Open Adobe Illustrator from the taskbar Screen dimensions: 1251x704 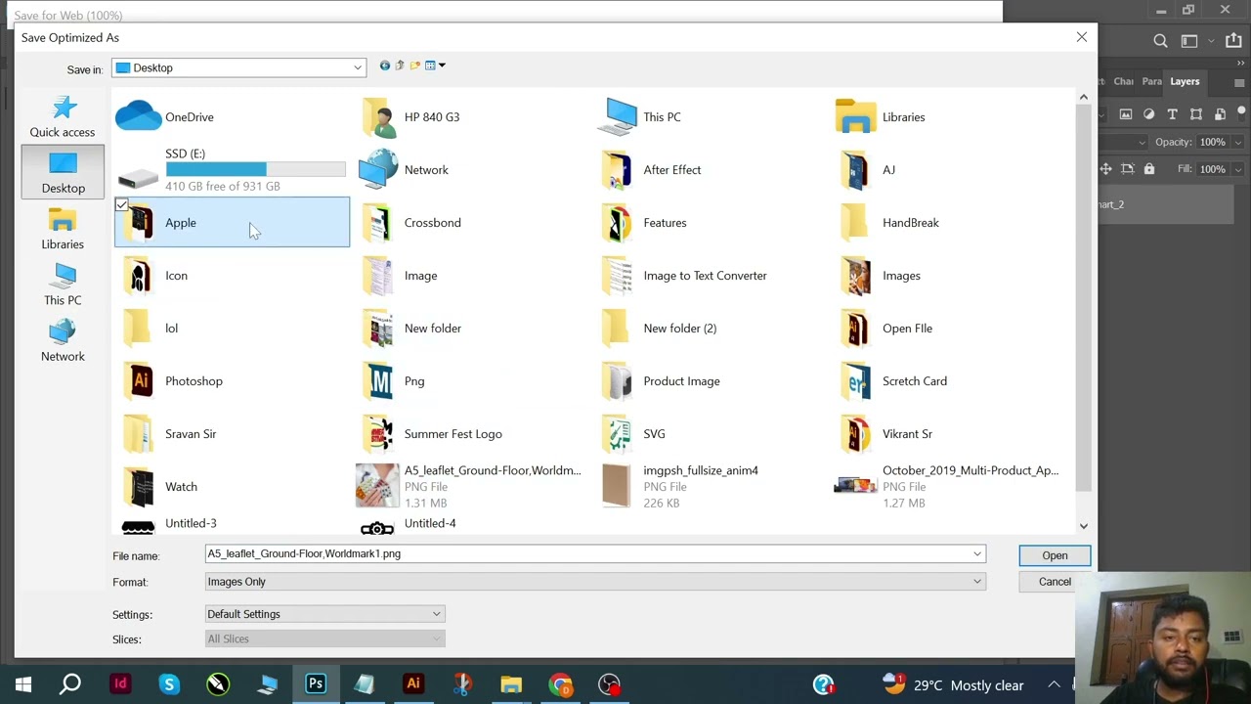click(413, 684)
